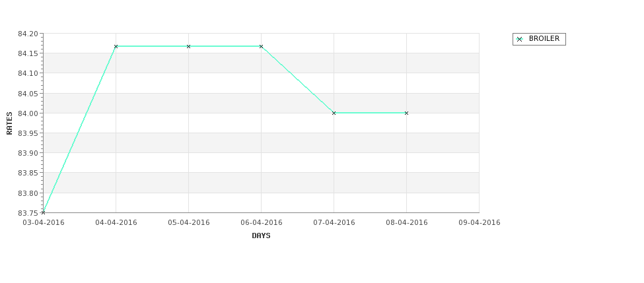The width and height of the screenshot is (644, 283).
Task: Click the 83.75 rate axis label
Action: [28, 213]
